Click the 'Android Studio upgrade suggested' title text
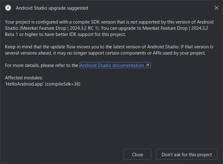Image resolution: width=223 pixels, height=164 pixels. click(x=52, y=8)
